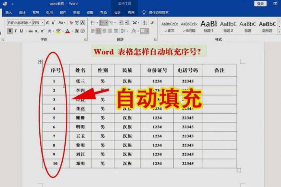Viewport: 281px width, 187px height.
Task: Open the Phonetic Guide (文) tool
Action: 77,23
